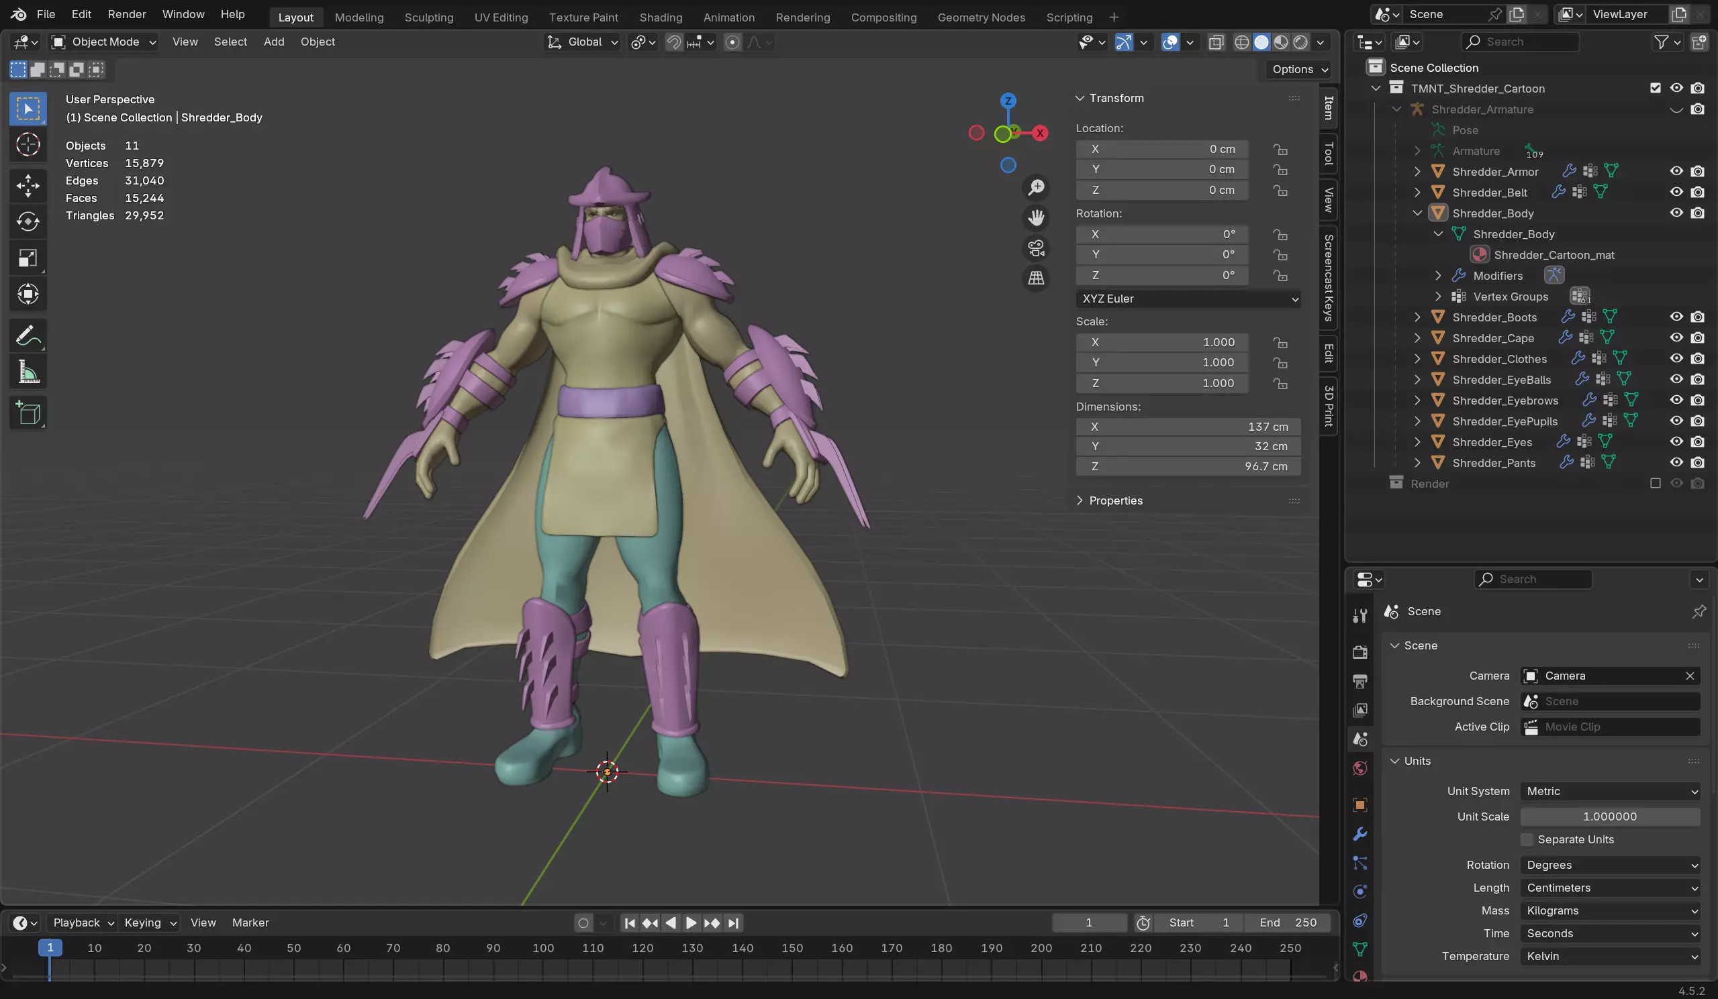Click the viewport Options button
The height and width of the screenshot is (999, 1718).
click(1299, 70)
